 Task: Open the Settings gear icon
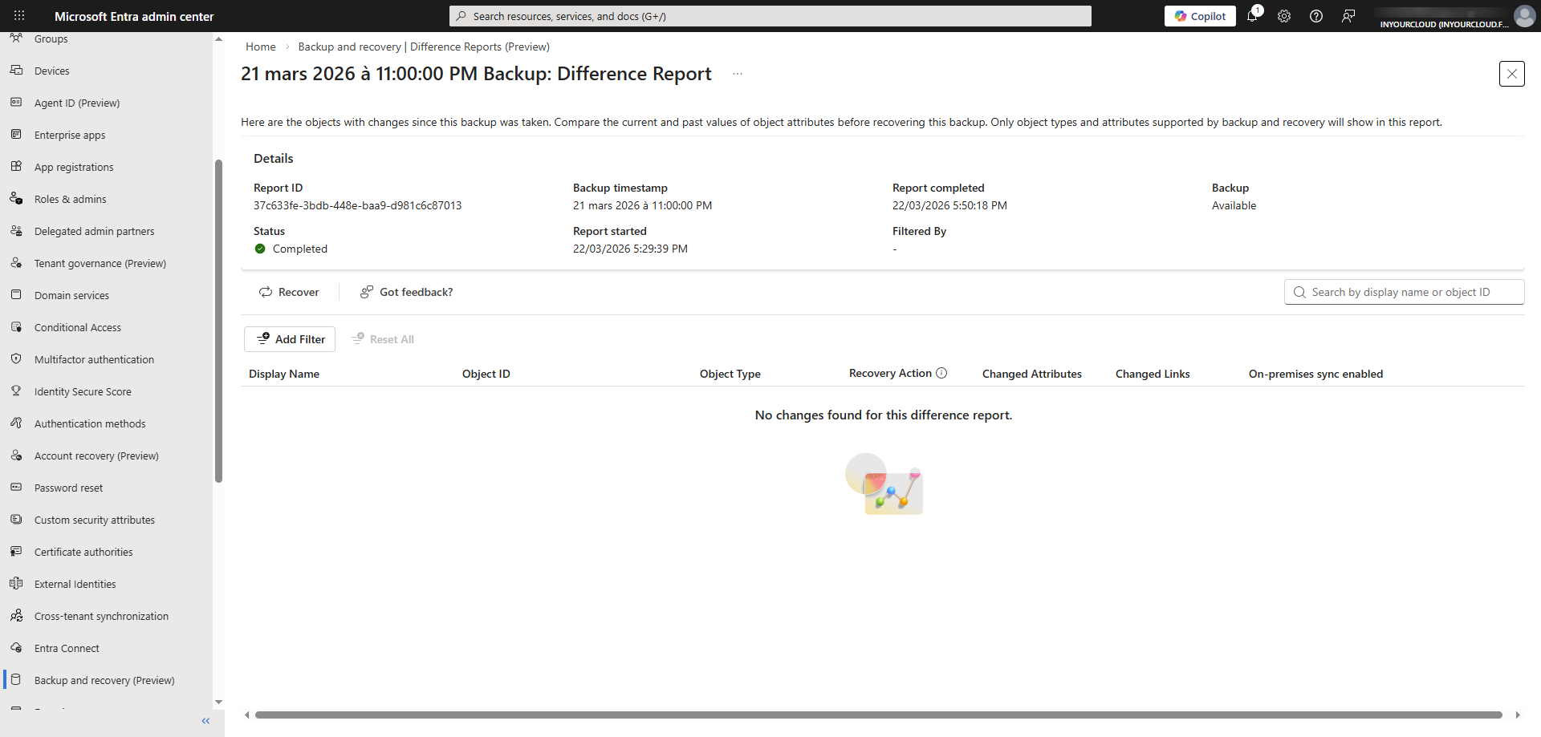[1284, 16]
